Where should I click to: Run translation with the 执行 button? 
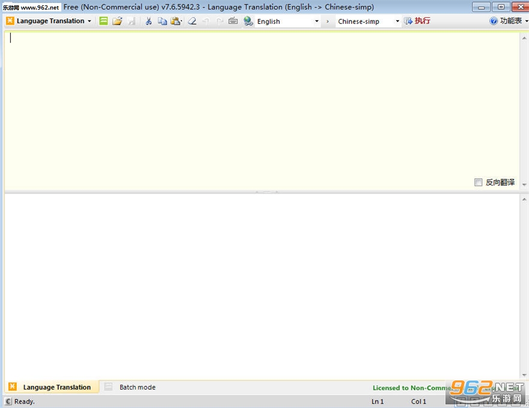[417, 21]
